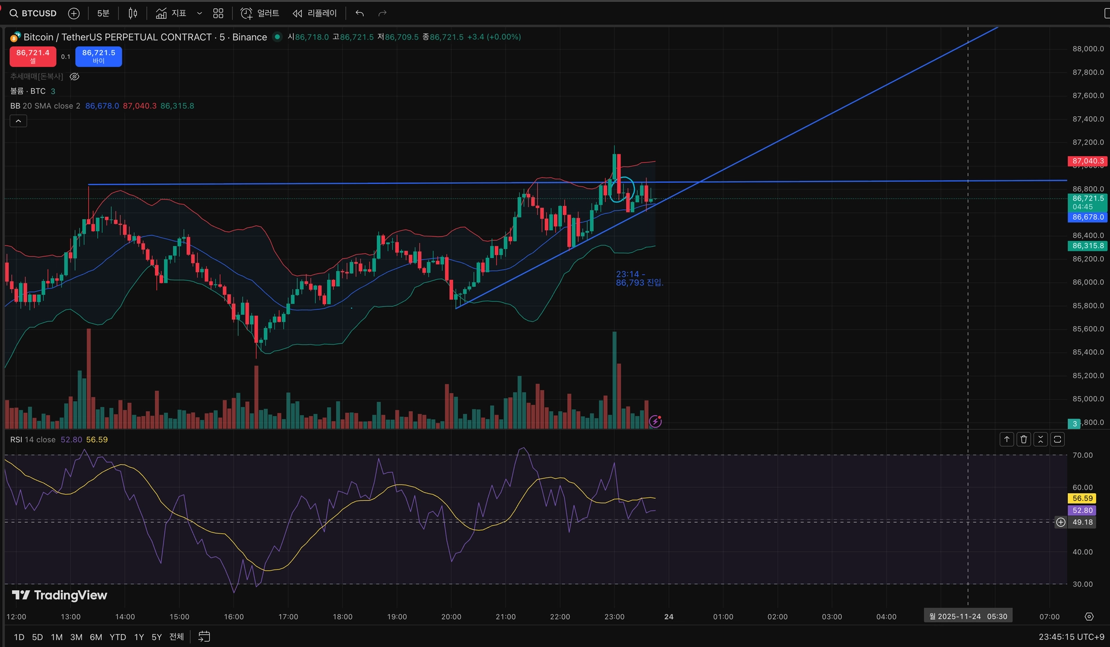1110x647 pixels.
Task: Select the YTD time range tab
Action: point(117,637)
